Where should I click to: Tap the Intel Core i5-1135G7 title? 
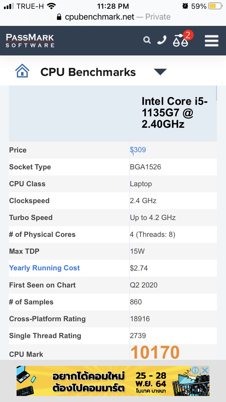click(x=174, y=112)
